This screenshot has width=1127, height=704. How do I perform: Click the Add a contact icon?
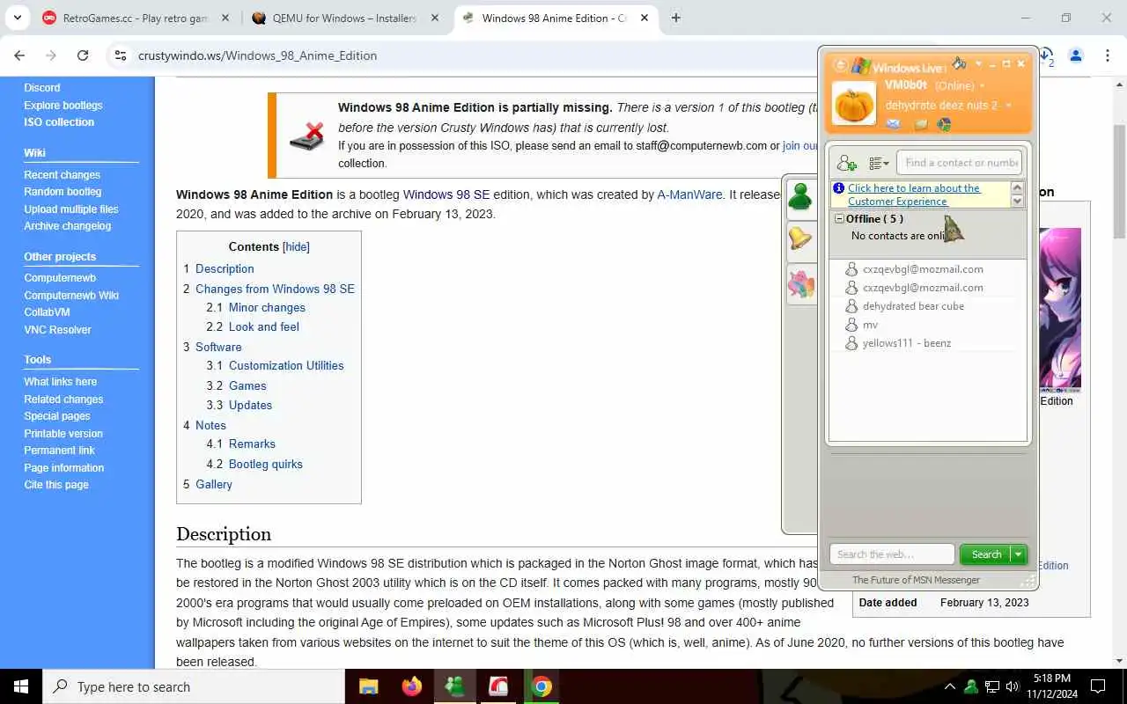click(846, 163)
